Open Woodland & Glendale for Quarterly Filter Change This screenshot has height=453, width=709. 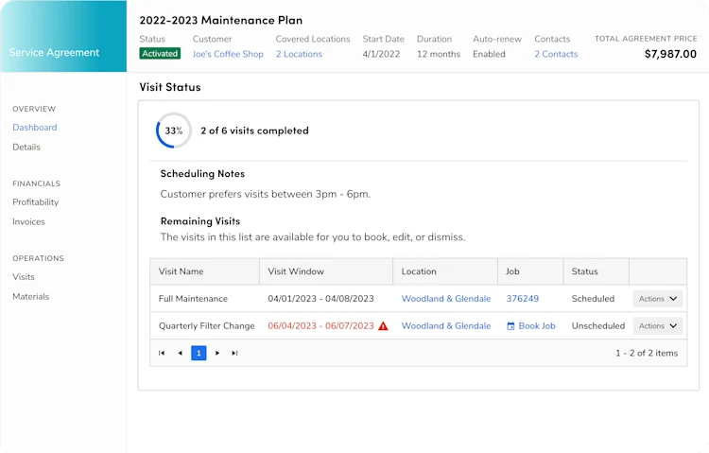click(446, 326)
